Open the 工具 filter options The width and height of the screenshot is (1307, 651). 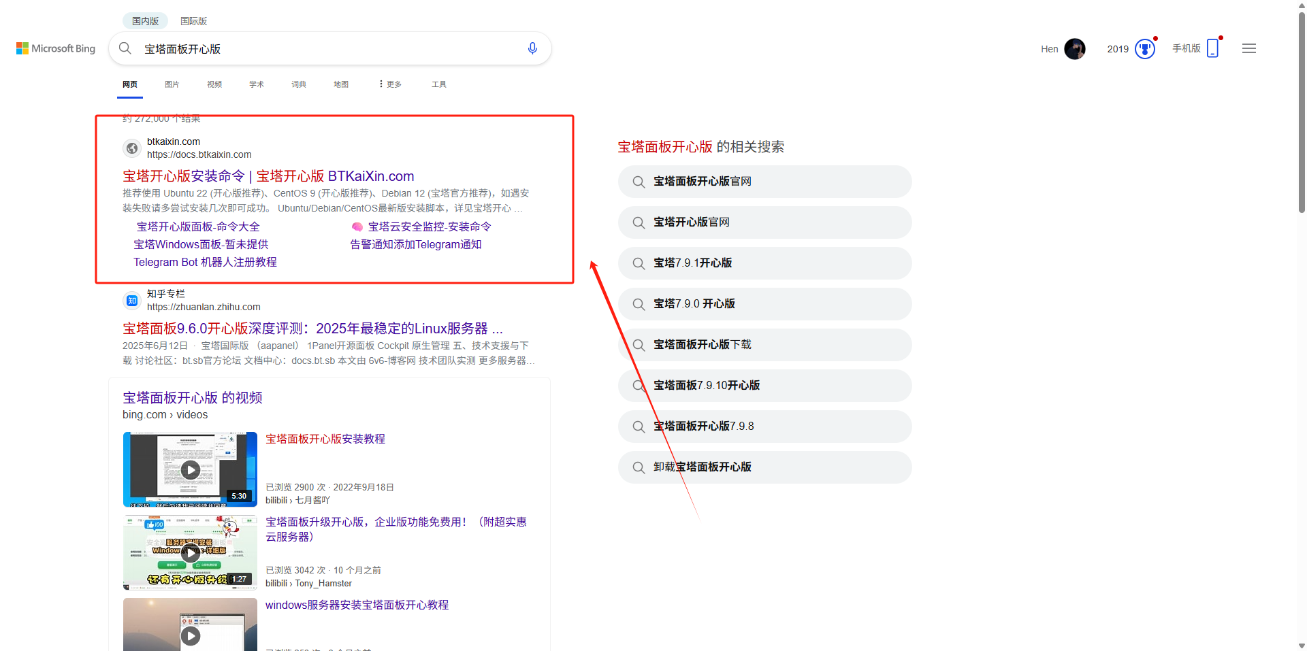pos(439,84)
